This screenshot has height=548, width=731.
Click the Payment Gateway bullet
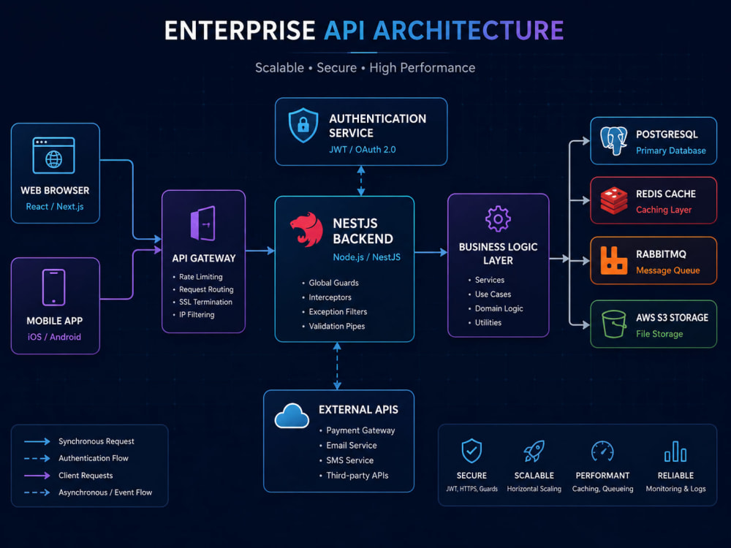tap(357, 430)
